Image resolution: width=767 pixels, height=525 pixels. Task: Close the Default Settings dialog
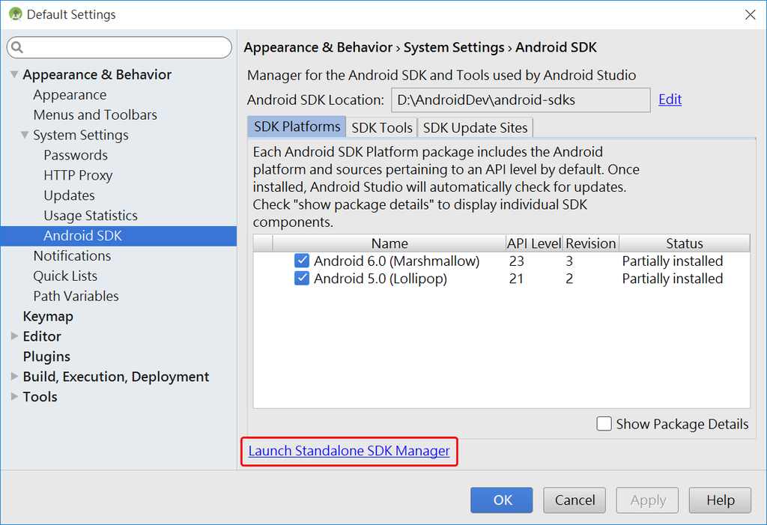(750, 15)
